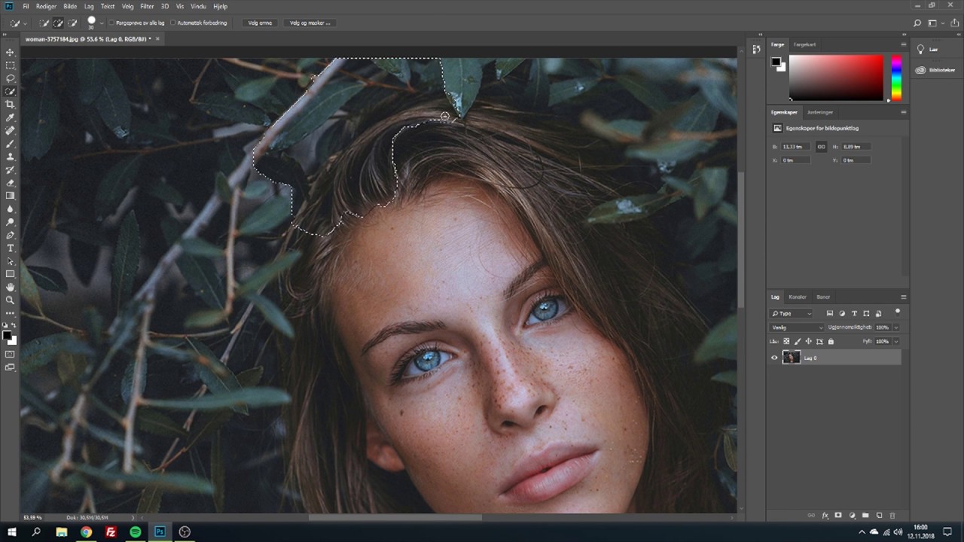The height and width of the screenshot is (542, 964).
Task: Open the blend mode 'Vanlig' dropdown
Action: (797, 327)
